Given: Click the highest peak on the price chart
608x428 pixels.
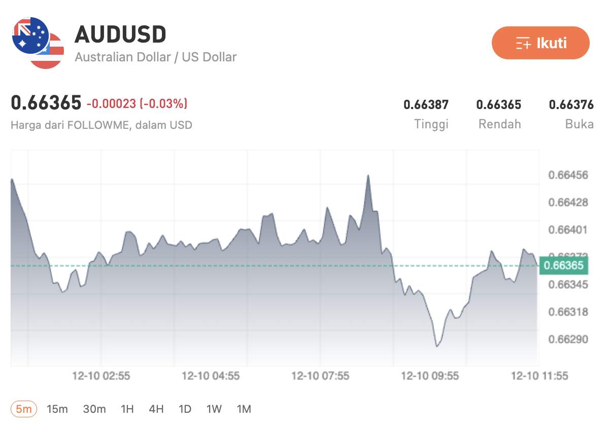Looking at the screenshot, I should (x=368, y=175).
